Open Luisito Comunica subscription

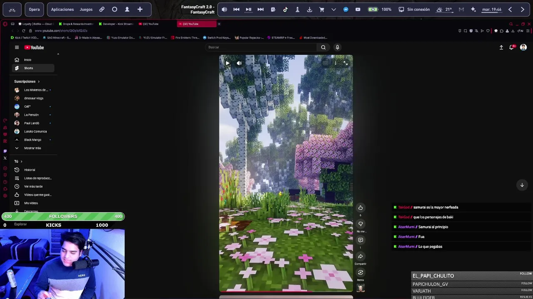33,131
